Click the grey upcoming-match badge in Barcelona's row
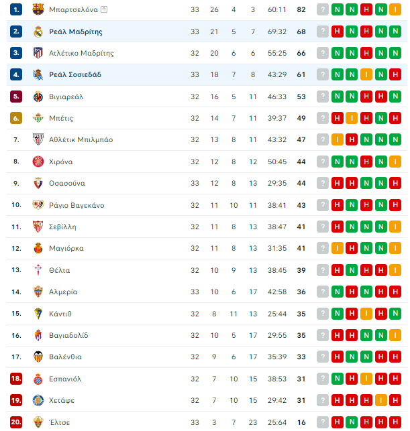 [323, 9]
